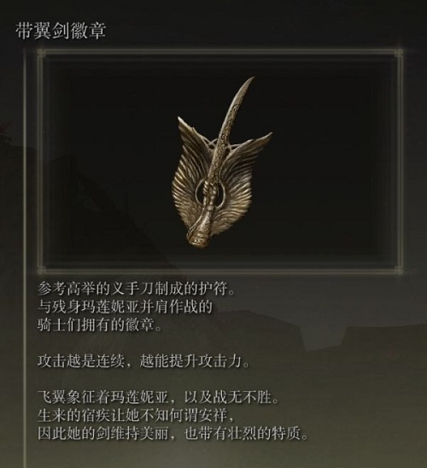Screen dimensions: 427x468
Task: Select the line beginning with 飞翼象征着玛莲妮亚
Action: pos(158,398)
